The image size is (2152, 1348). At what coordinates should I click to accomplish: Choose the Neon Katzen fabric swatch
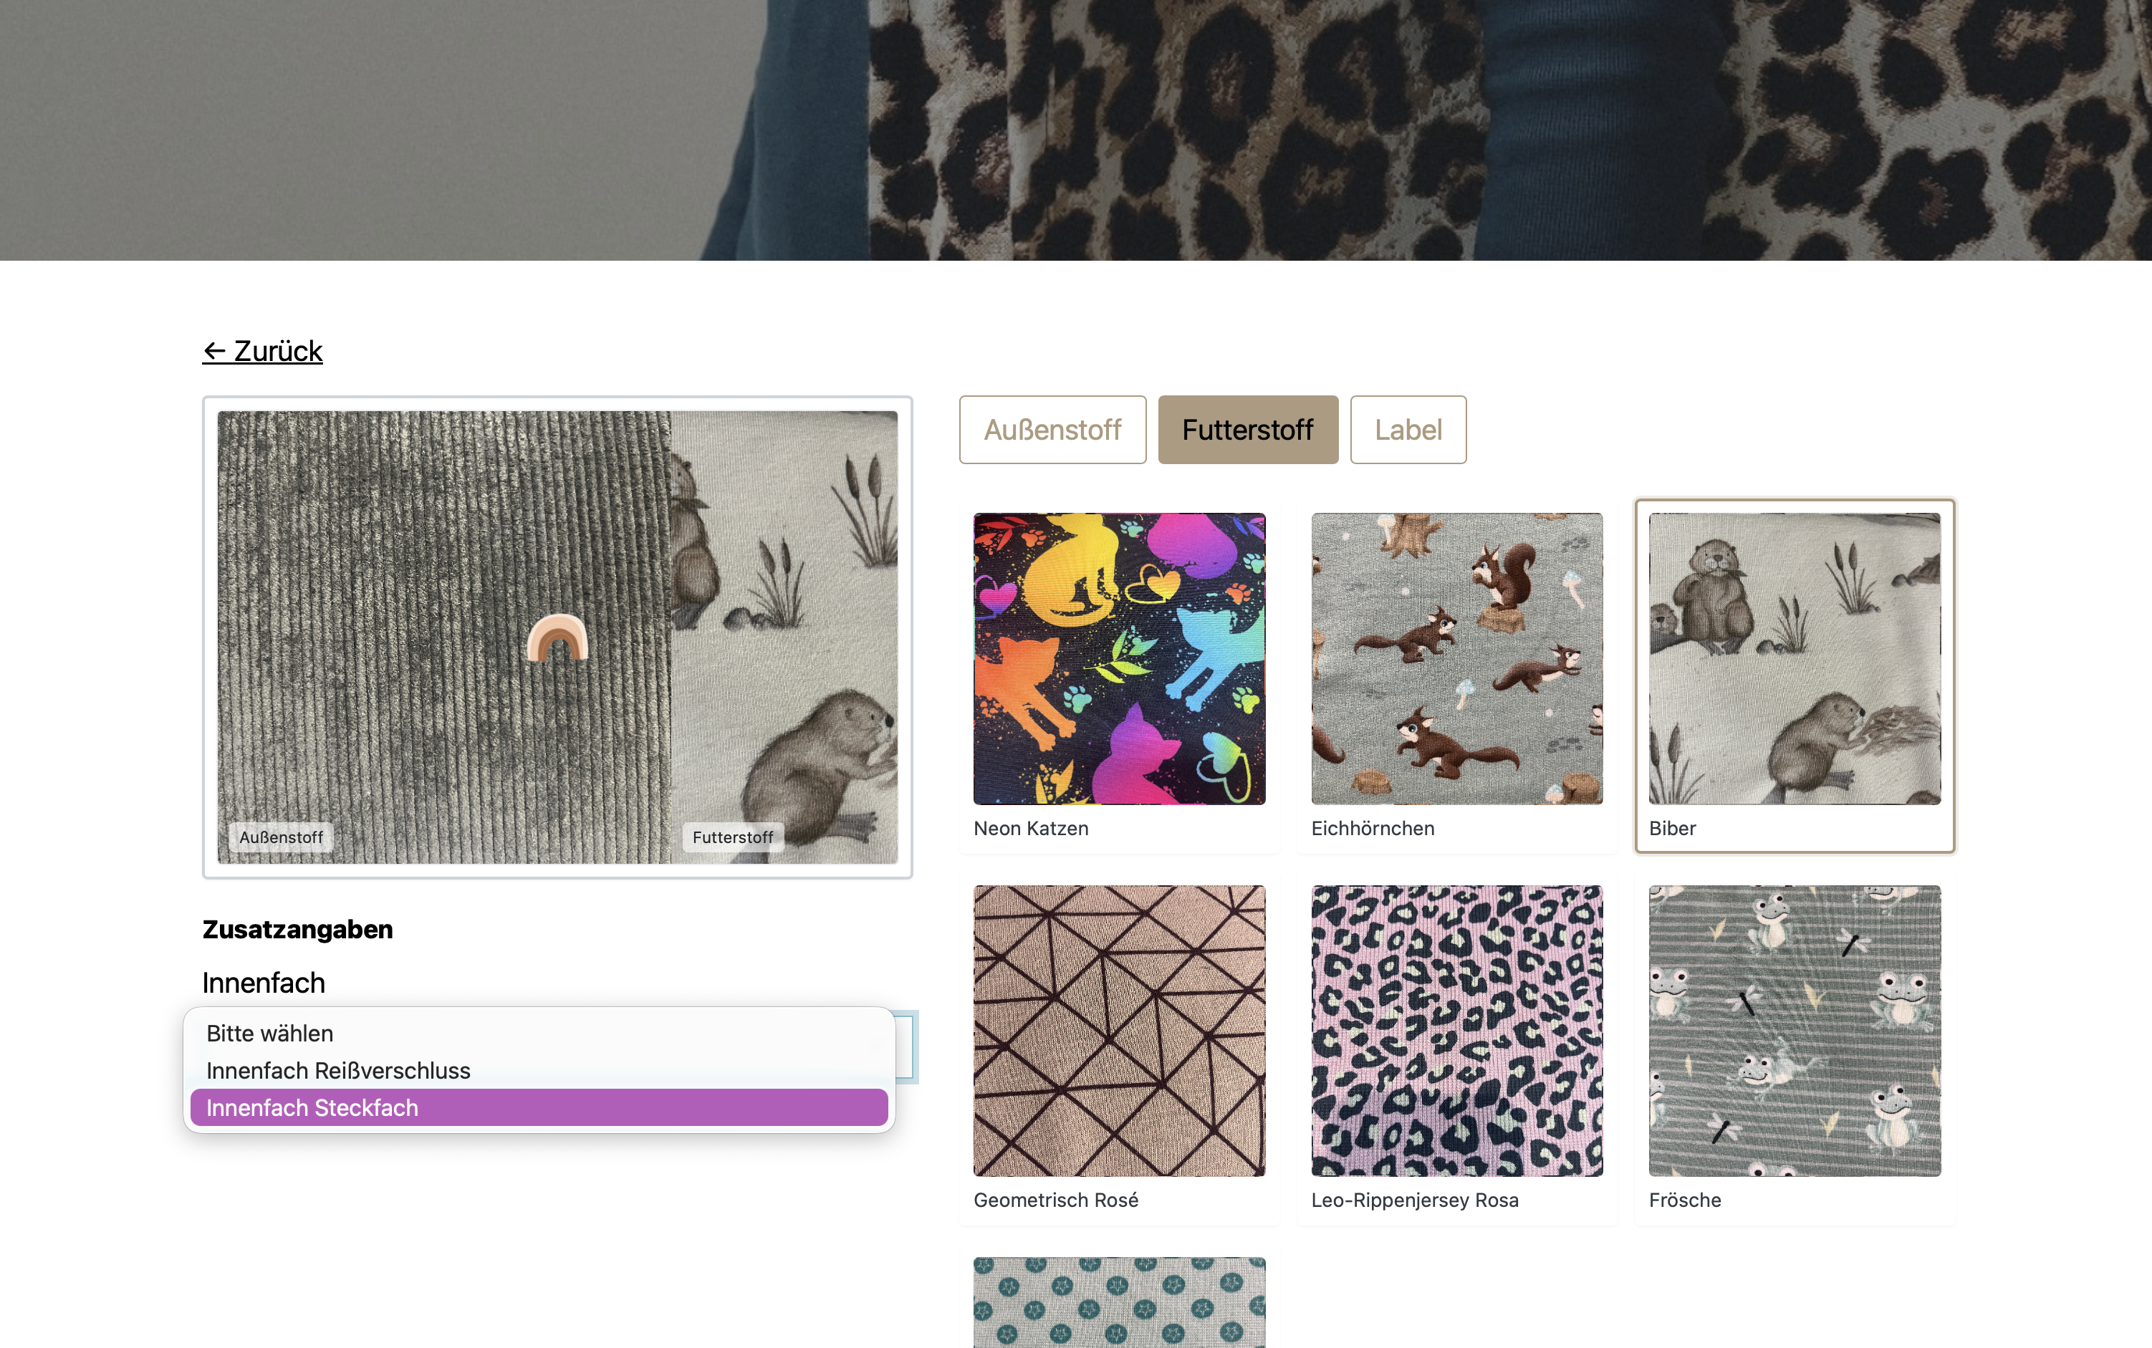1119,658
